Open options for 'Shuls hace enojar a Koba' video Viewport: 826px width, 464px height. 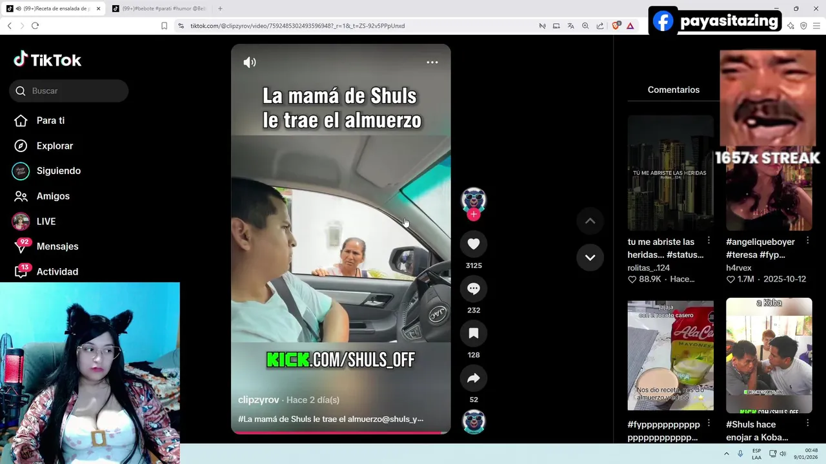[x=807, y=423]
